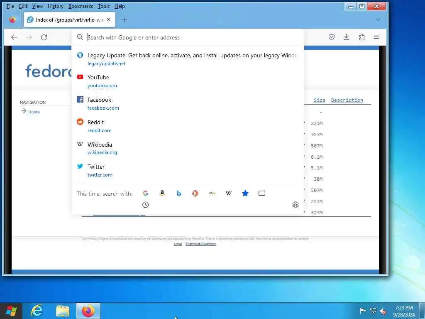
Task: Open the Bookmarks menu
Action: 81,6
